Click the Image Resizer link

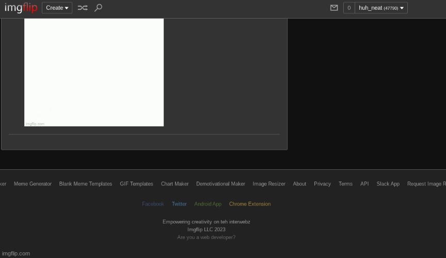pyautogui.click(x=269, y=184)
